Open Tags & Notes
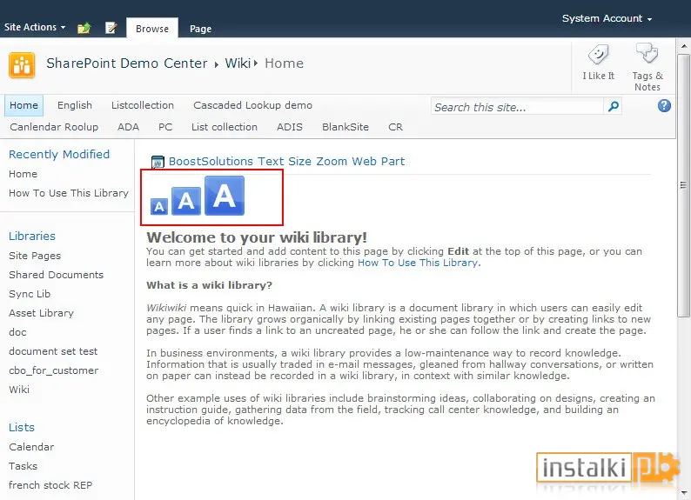691x500 pixels. 647,66
